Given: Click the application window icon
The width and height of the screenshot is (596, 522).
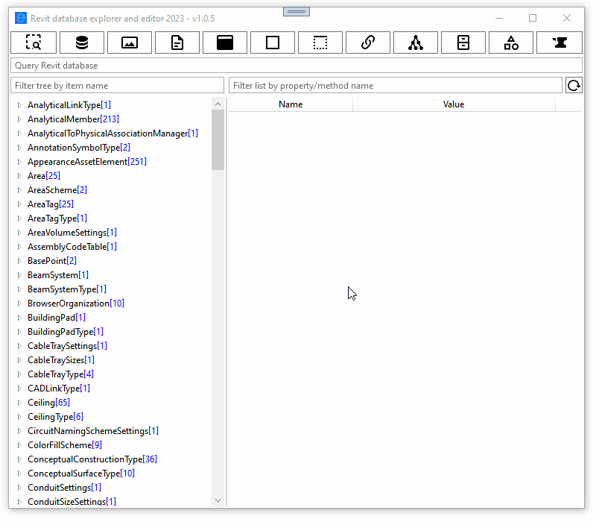Looking at the screenshot, I should tap(225, 43).
